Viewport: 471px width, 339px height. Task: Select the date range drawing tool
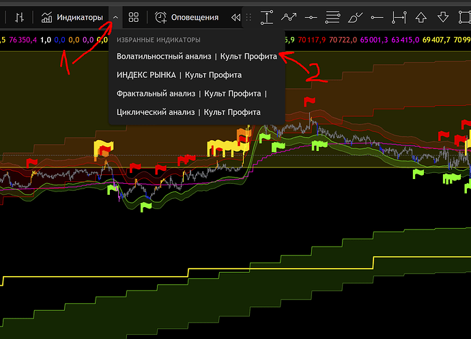pyautogui.click(x=399, y=17)
